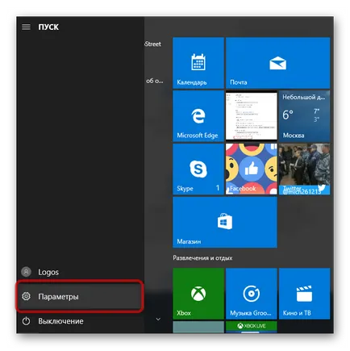Open the Xbox Live tile at bottom

252,327
